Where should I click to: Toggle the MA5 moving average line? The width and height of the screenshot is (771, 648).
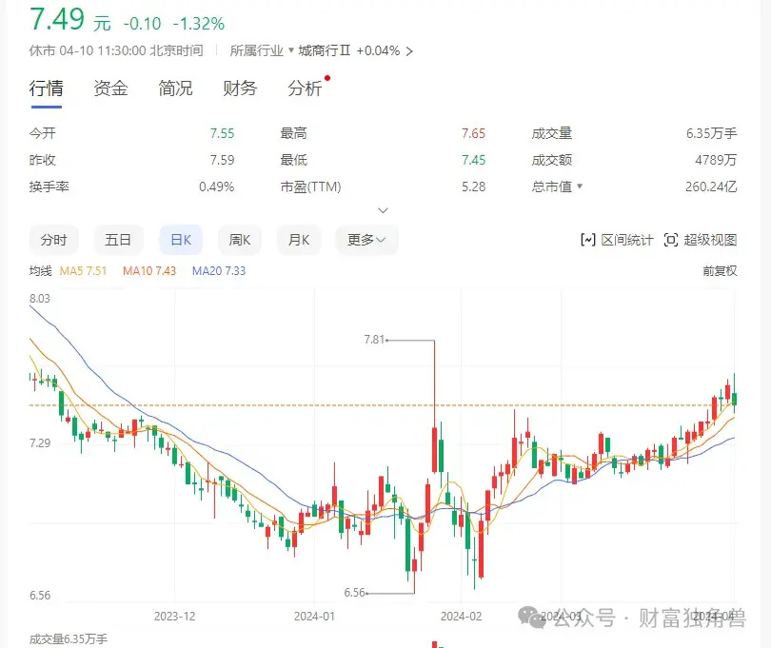click(x=82, y=270)
